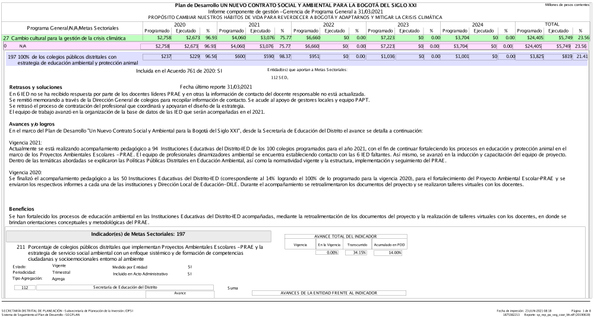This screenshot has height=317, width=594.
Task: Click the 'Beneficios' section heading
Action: click(24, 209)
